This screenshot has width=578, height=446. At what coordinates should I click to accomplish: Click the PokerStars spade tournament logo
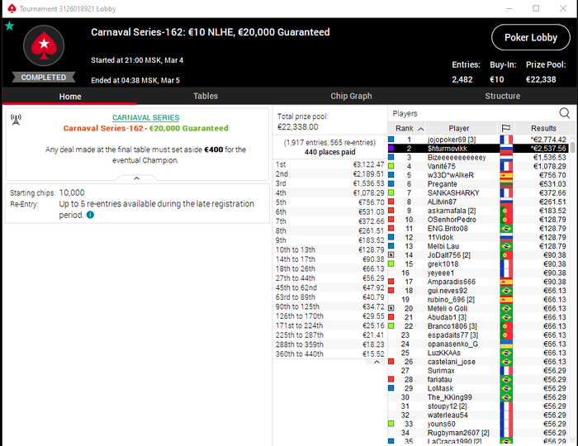(44, 45)
